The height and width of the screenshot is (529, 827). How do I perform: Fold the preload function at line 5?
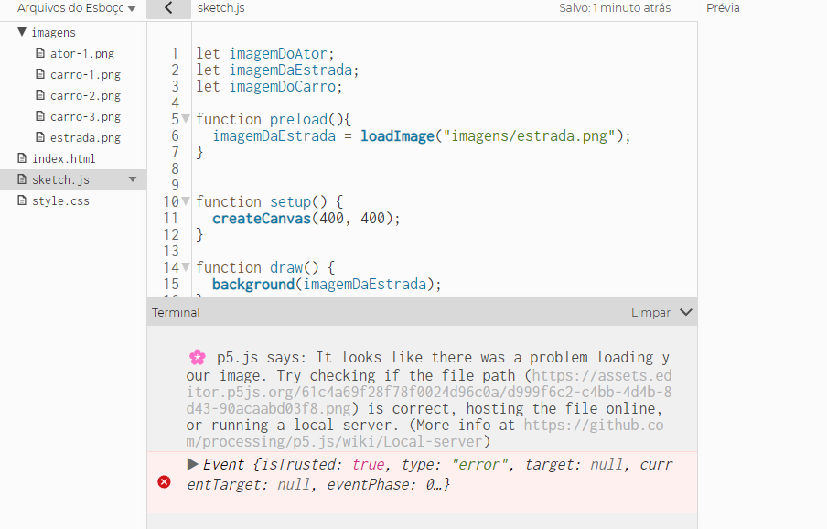click(186, 119)
